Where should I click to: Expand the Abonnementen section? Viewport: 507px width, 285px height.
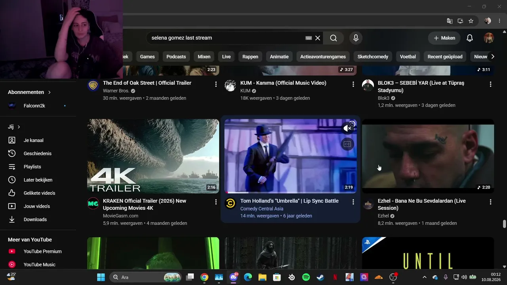[x=30, y=92]
